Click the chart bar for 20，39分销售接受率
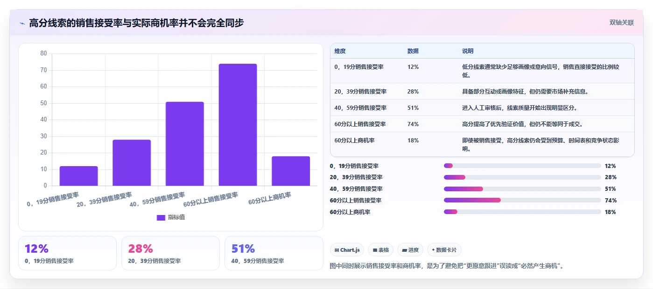This screenshot has width=653, height=289. 132,163
